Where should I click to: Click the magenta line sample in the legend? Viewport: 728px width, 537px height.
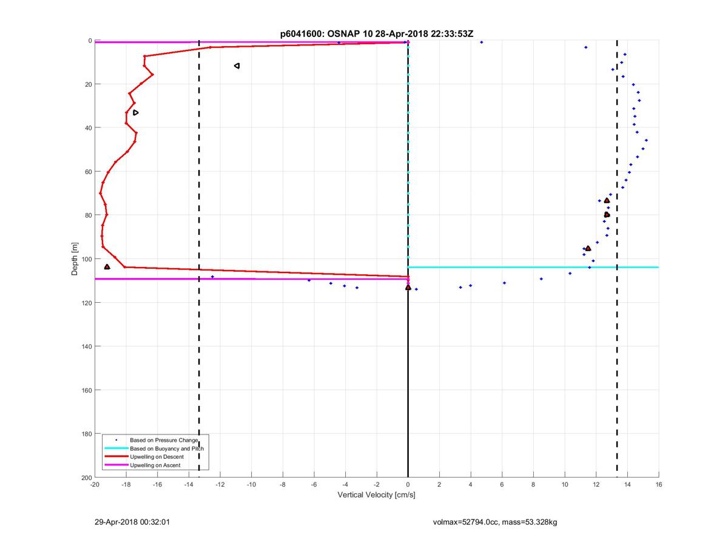coord(116,465)
